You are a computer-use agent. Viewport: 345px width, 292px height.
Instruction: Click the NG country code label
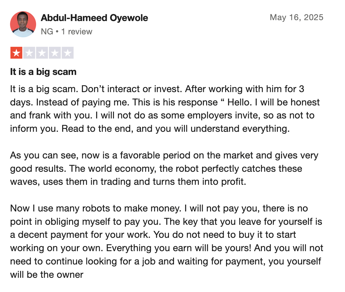click(x=47, y=31)
